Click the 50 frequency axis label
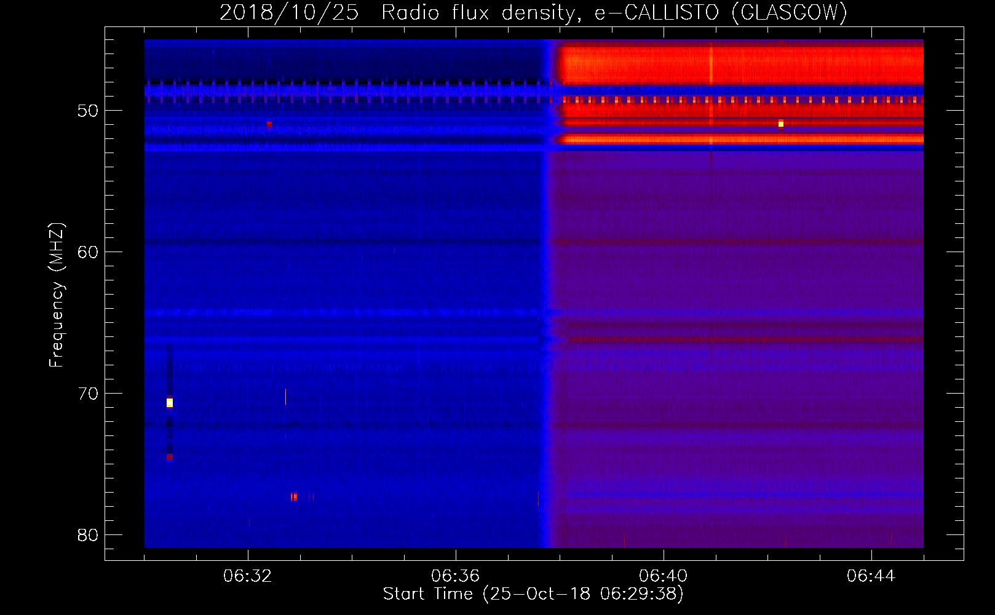 [88, 111]
